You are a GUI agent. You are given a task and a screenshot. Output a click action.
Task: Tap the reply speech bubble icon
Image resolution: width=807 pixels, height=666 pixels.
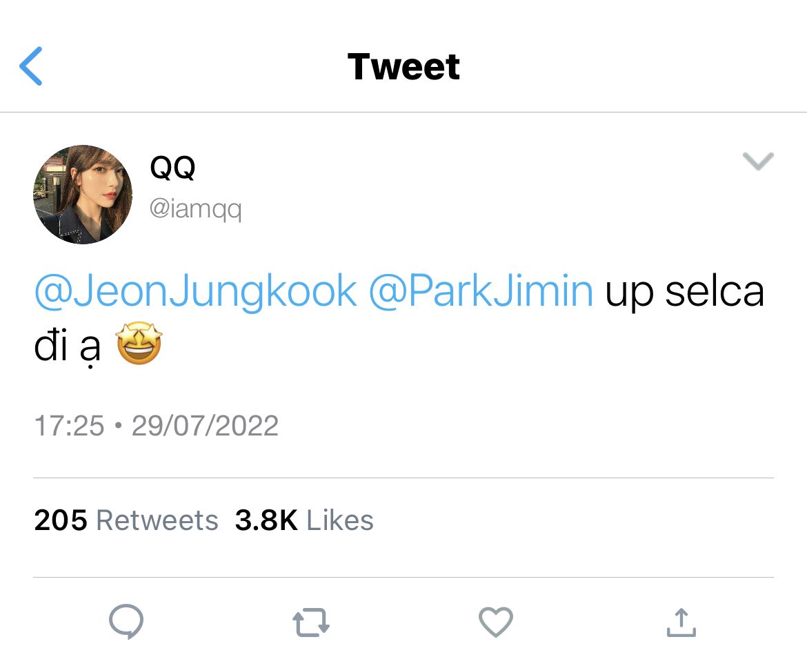[x=126, y=622]
